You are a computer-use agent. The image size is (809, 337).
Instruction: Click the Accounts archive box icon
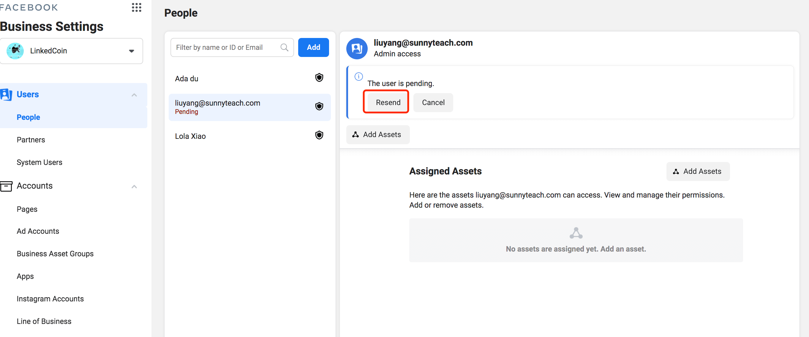(6, 186)
